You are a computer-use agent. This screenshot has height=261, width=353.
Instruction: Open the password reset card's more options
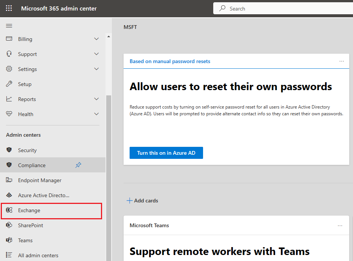342,61
